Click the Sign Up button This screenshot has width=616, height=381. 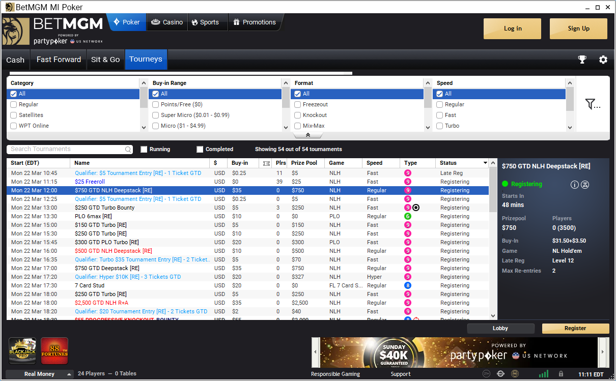[x=579, y=28]
